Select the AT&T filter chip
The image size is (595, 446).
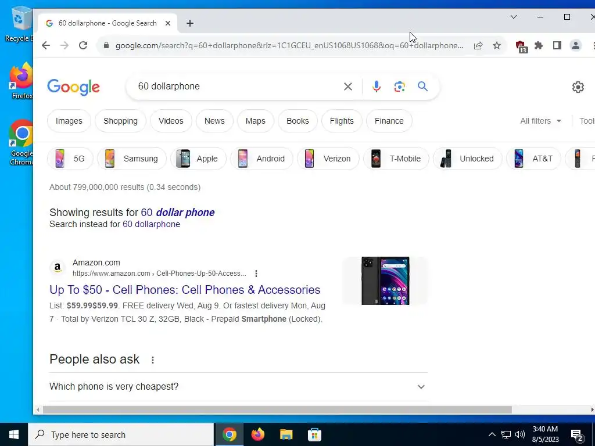click(533, 159)
